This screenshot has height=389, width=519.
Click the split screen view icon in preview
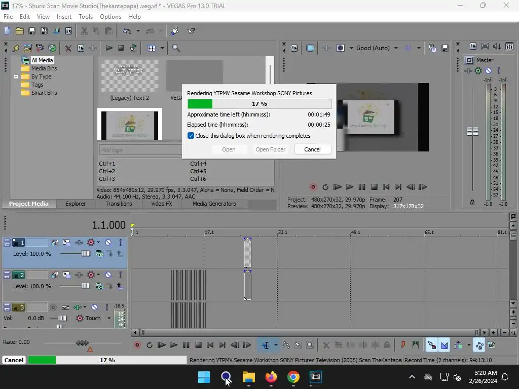click(340, 48)
